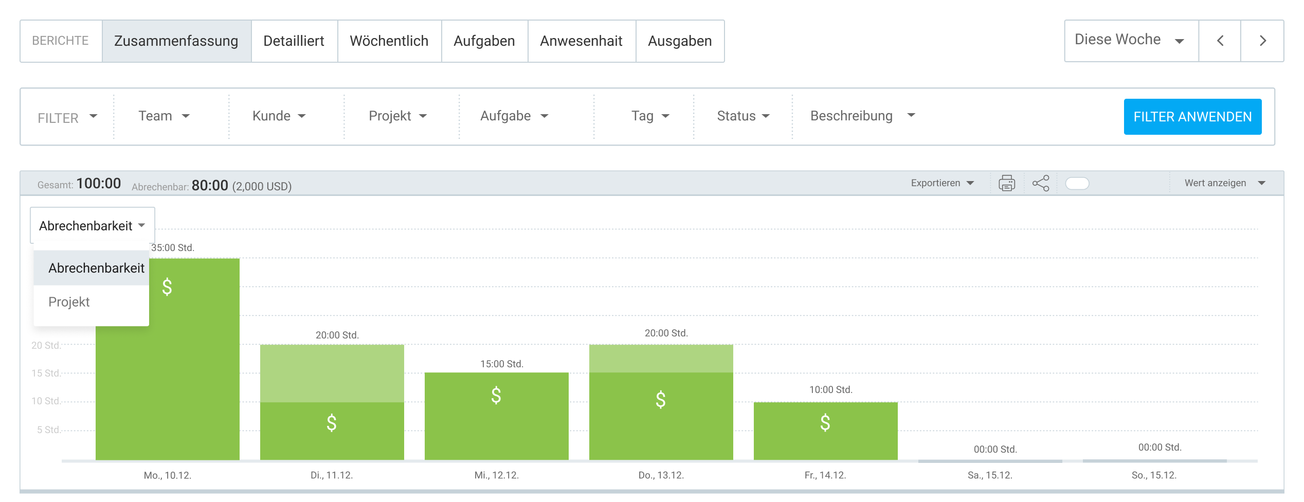1304x502 pixels.
Task: Open the Kunde filter dropdown
Action: tap(278, 116)
